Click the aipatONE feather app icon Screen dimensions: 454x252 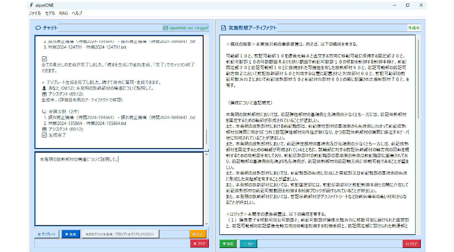[x=31, y=5]
